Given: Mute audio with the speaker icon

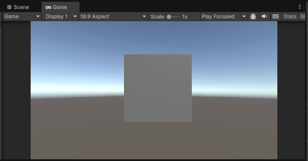Looking at the screenshot, I should (264, 16).
